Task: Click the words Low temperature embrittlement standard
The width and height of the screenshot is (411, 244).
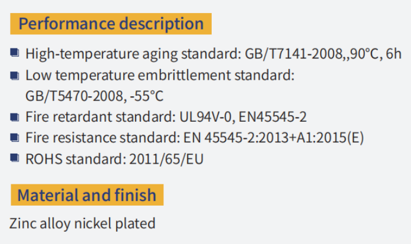Action: (160, 75)
